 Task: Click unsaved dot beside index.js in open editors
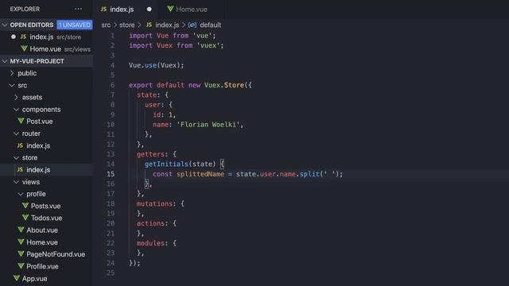14,37
